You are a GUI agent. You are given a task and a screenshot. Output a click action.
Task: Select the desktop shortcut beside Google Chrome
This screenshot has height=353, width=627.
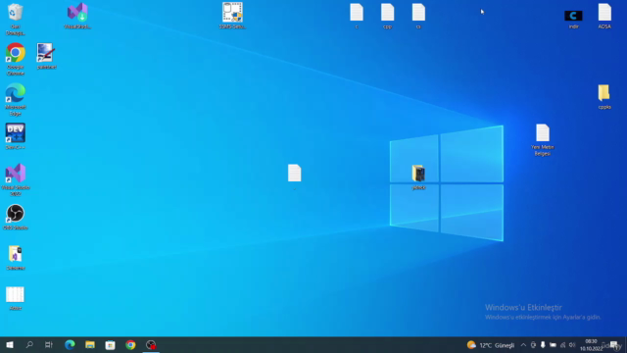[46, 56]
